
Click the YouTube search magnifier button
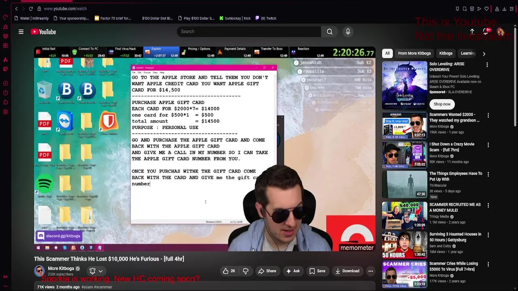click(330, 32)
